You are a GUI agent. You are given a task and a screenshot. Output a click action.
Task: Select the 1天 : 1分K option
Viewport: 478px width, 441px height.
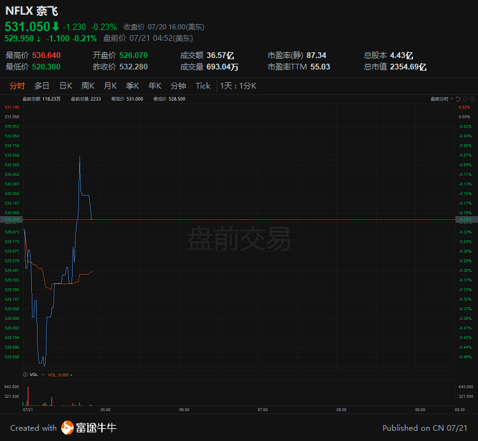click(x=238, y=86)
